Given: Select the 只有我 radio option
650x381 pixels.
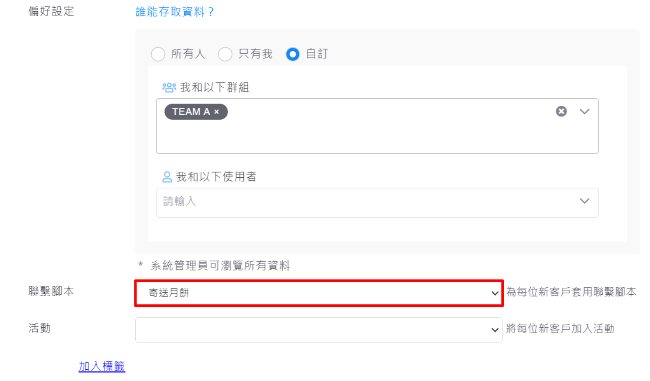Looking at the screenshot, I should 225,54.
